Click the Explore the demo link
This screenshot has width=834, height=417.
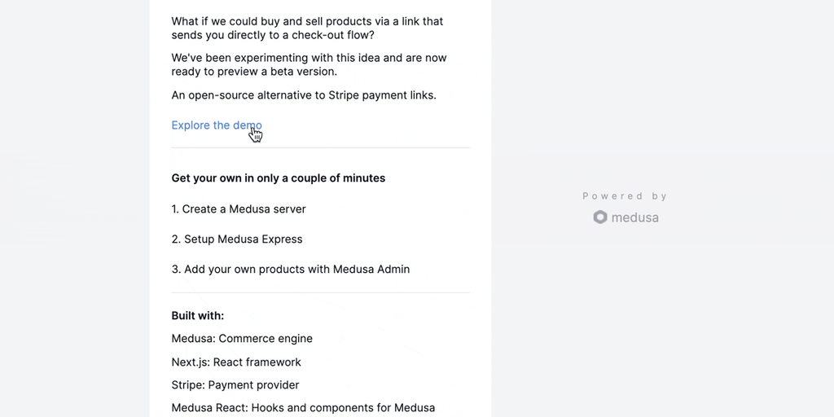pyautogui.click(x=216, y=125)
